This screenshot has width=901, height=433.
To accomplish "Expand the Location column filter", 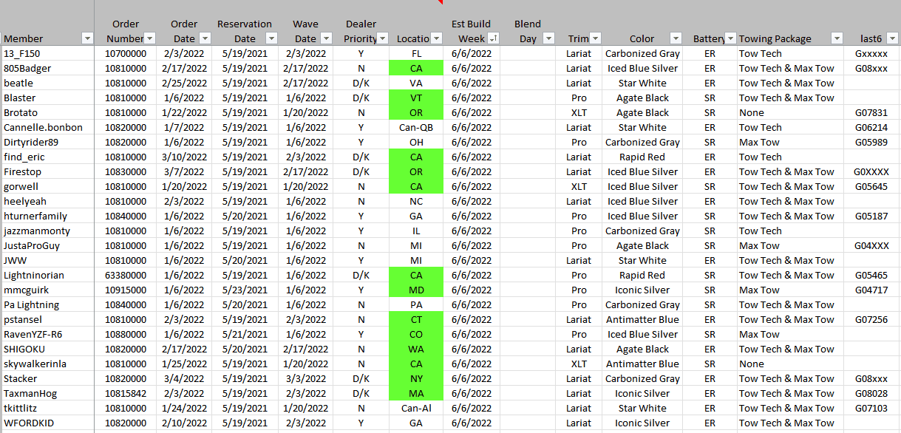I will (436, 38).
